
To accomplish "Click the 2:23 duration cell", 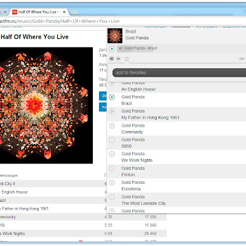I will (x=108, y=225).
